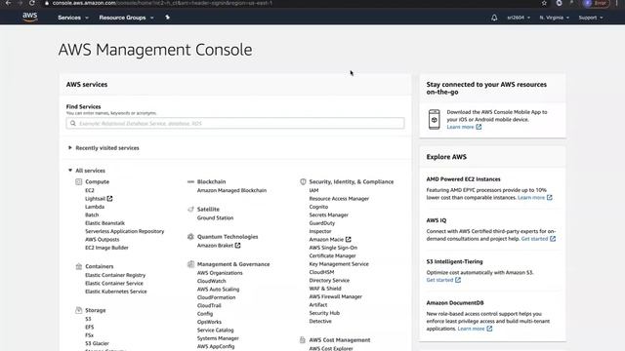Click the Quantum Technologies category icon
This screenshot has height=351, width=625.
tap(190, 237)
